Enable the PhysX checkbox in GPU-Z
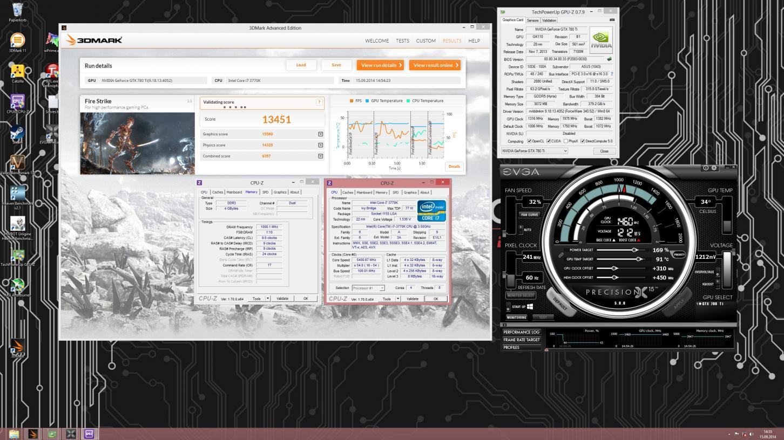 tap(565, 141)
